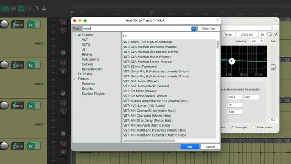Open the filter history dropdown arrow

(x=193, y=29)
